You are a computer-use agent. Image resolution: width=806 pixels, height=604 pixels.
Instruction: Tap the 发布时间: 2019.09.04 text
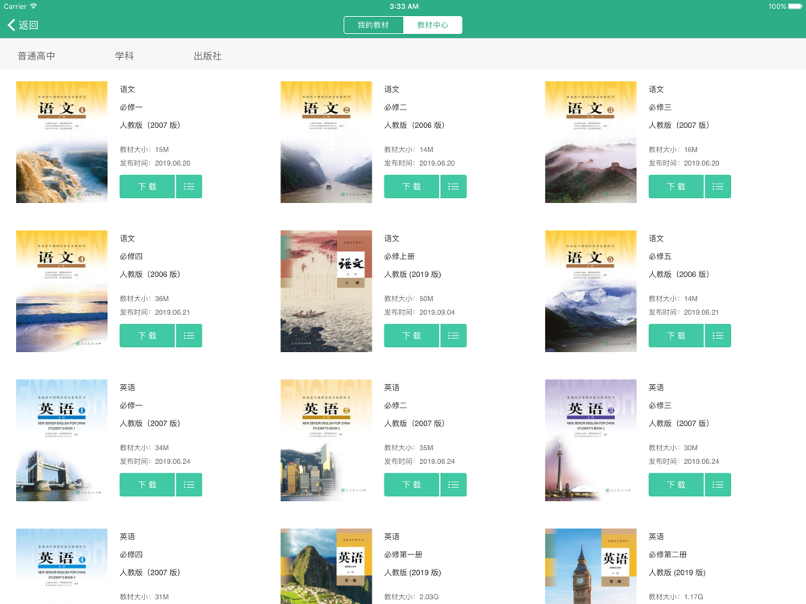pos(419,312)
